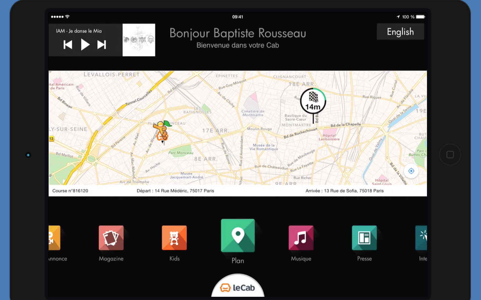This screenshot has height=300, width=481.
Task: Tap the 'Bienvenue dans votre Cab' subtitle
Action: (x=238, y=45)
